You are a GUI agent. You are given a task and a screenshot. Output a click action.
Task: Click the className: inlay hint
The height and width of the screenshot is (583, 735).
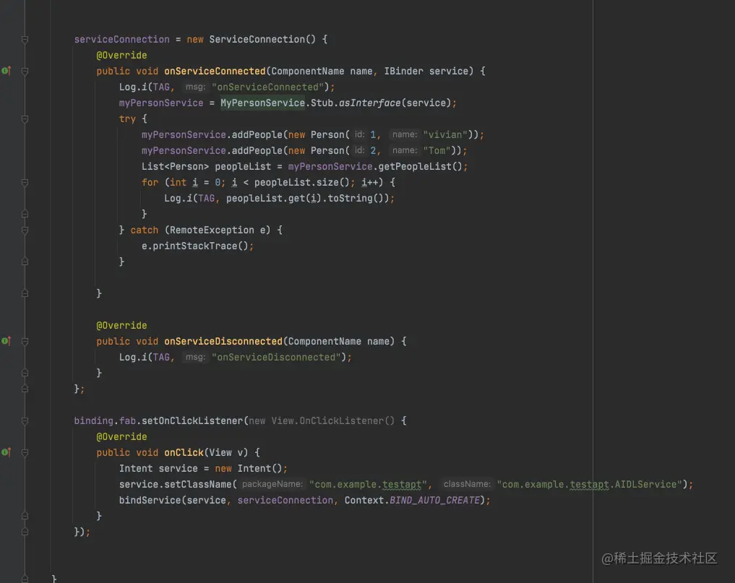click(x=467, y=484)
